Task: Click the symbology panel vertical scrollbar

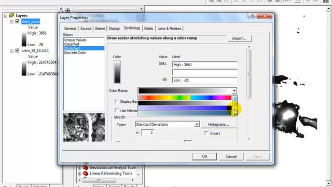Action: [249, 74]
